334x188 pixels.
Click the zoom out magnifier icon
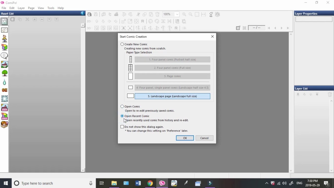coord(190,14)
